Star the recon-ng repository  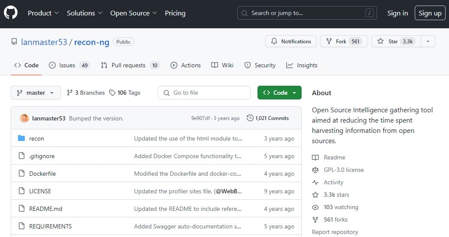396,41
